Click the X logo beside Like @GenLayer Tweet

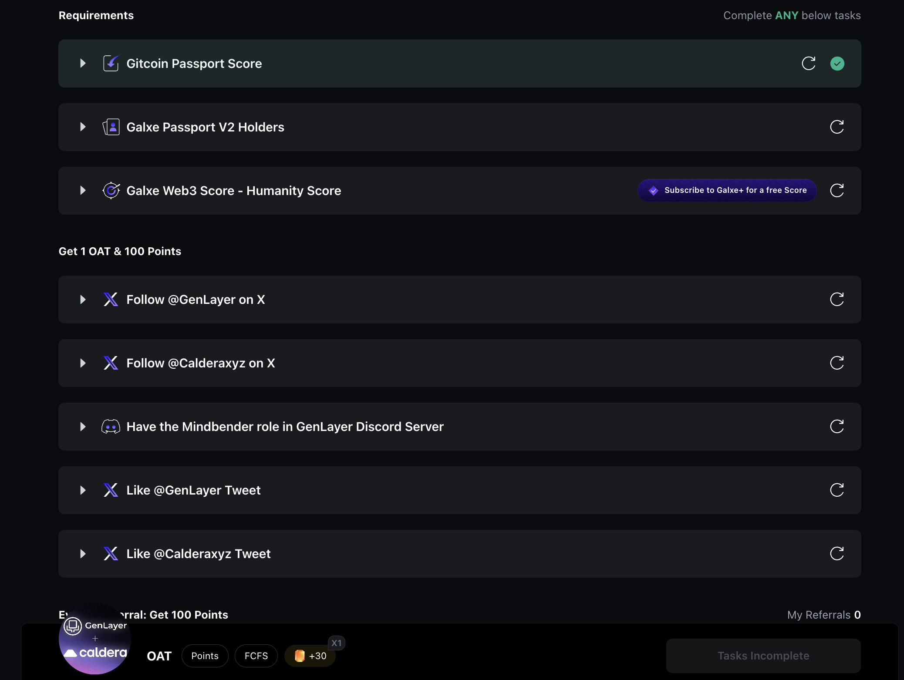(111, 490)
